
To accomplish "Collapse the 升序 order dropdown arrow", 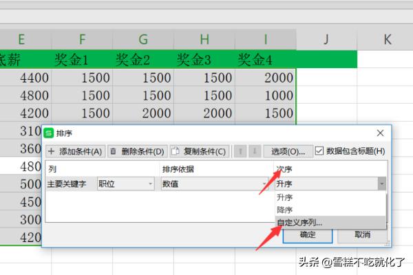I will (x=381, y=184).
